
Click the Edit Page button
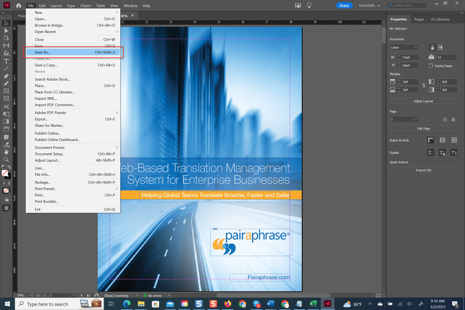[423, 128]
